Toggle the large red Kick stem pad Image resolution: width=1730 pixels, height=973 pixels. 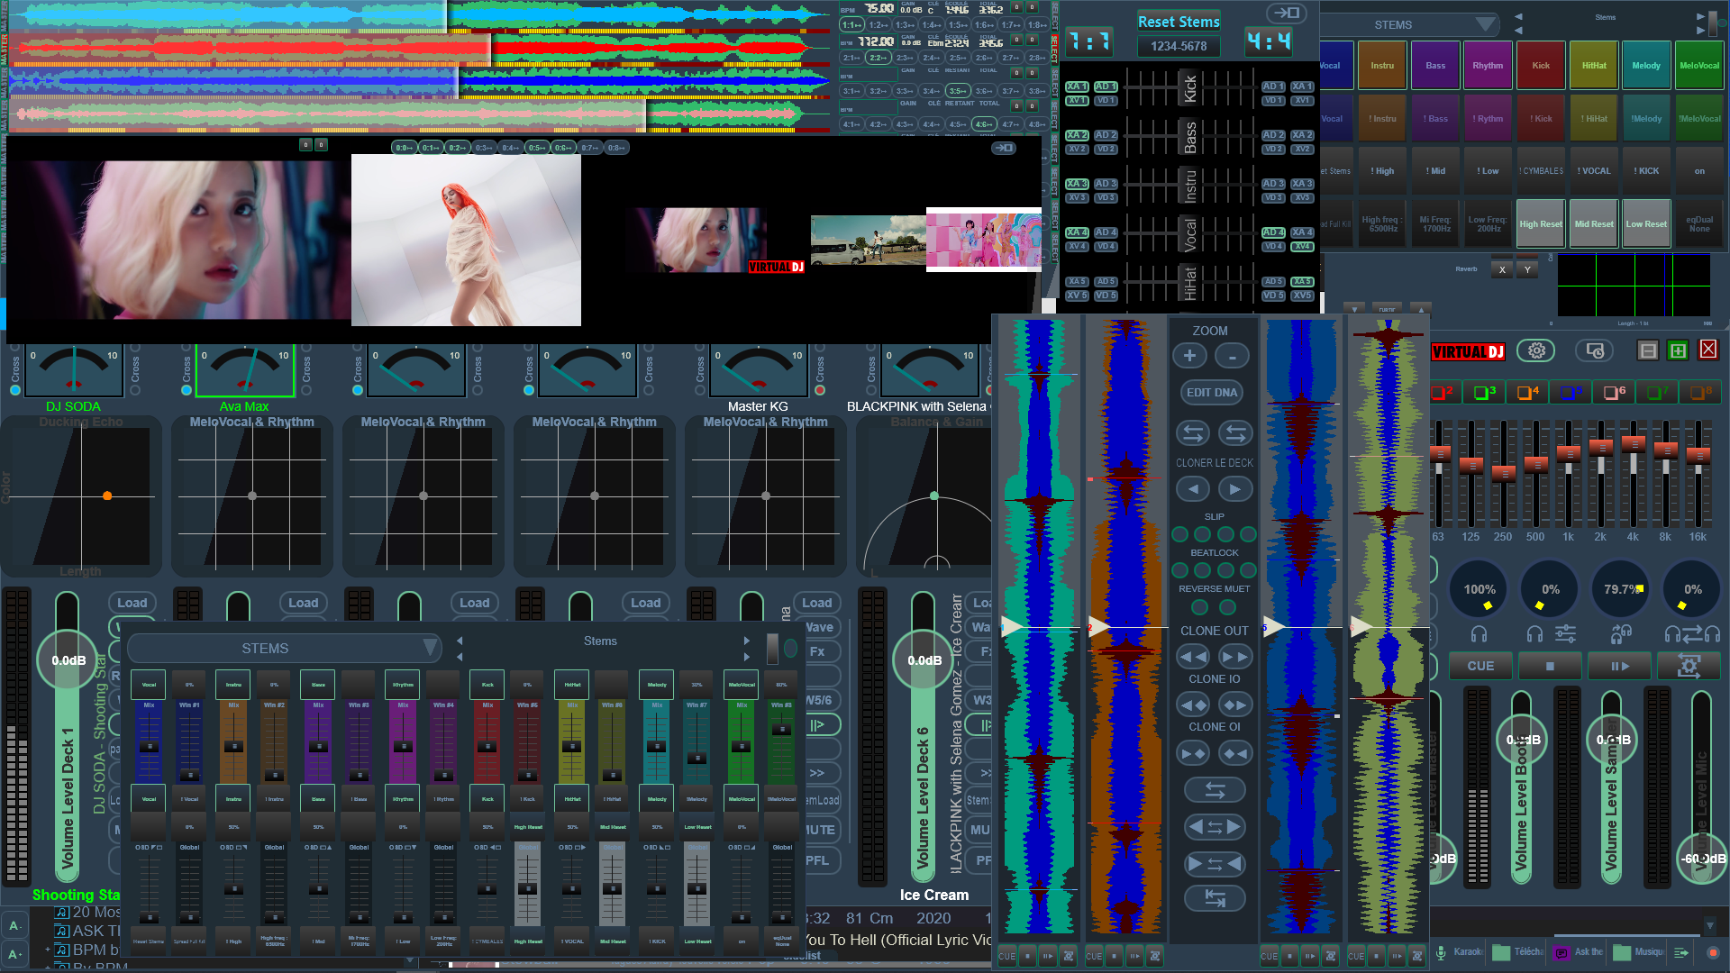pos(1541,66)
